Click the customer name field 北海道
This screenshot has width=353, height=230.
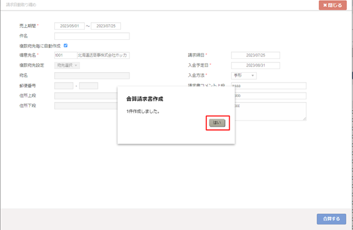[x=103, y=55]
